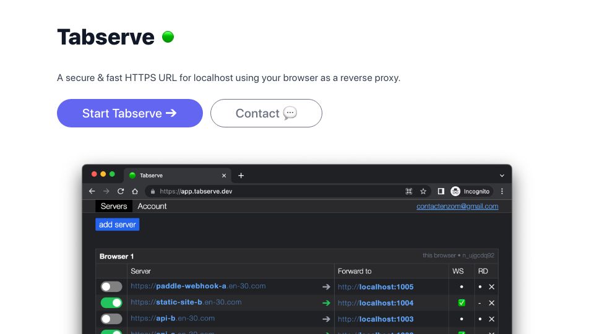Click the grey arrow in paddle-webhook-a row
The image size is (594, 334).
pos(326,286)
